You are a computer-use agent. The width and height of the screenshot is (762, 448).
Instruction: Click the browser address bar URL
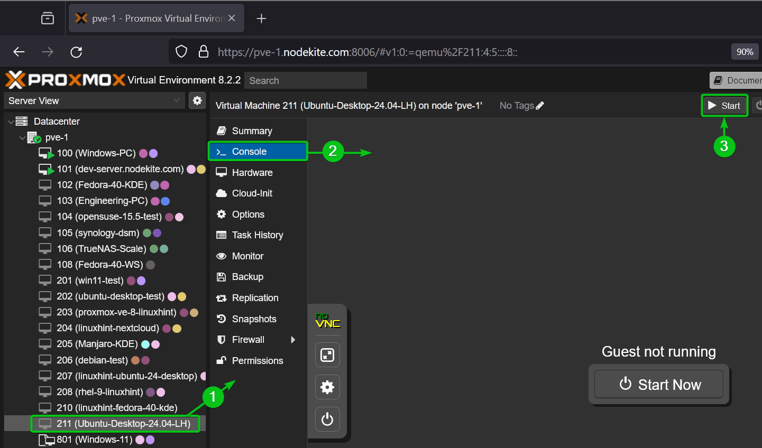tap(368, 52)
